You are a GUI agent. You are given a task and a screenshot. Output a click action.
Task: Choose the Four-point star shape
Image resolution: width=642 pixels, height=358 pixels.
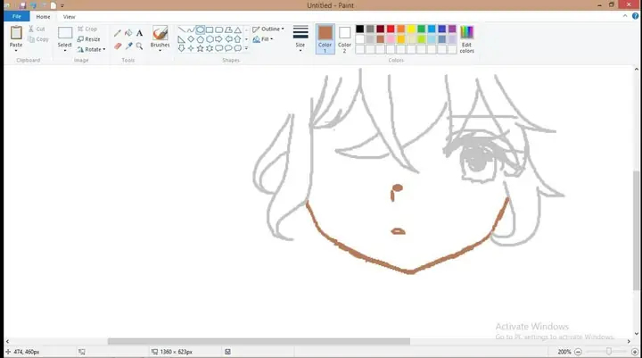click(191, 48)
